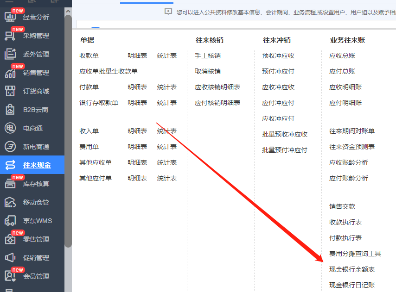This screenshot has width=396, height=292.
Task: Select 往来现金 sidebar item
Action: click(37, 165)
